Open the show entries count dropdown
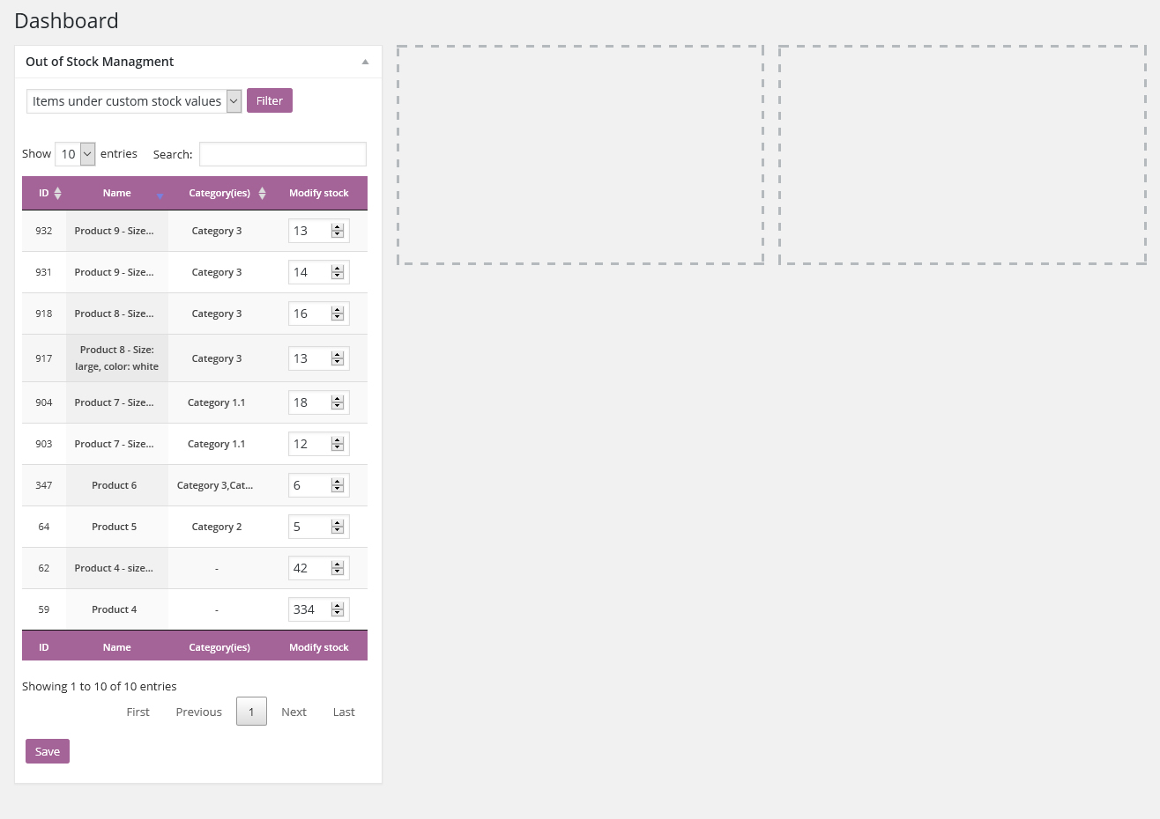 pos(75,154)
